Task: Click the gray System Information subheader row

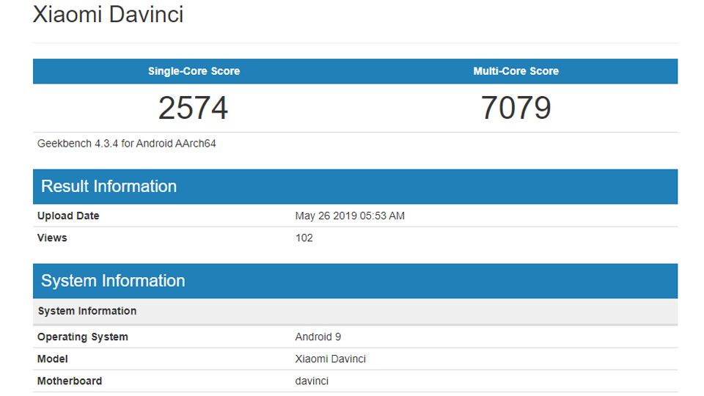Action: 355,311
